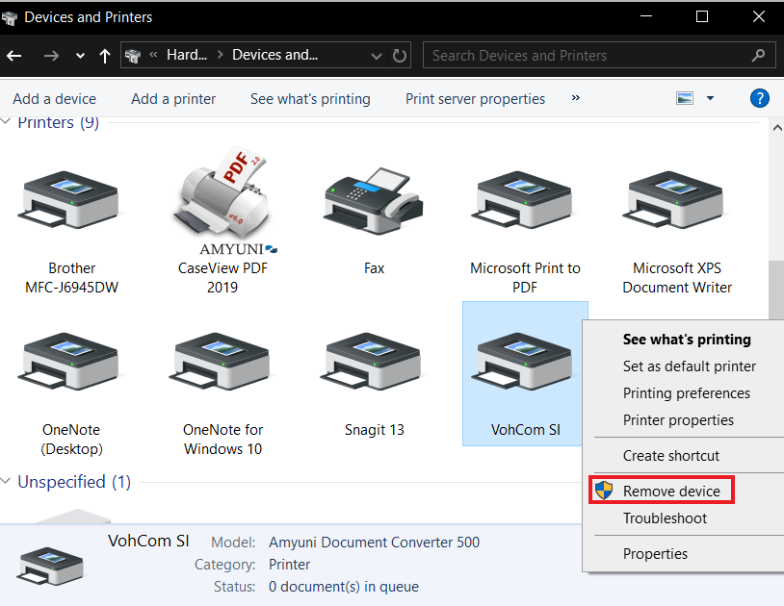Minimize the Devices and Printers window
784x606 pixels.
click(646, 16)
